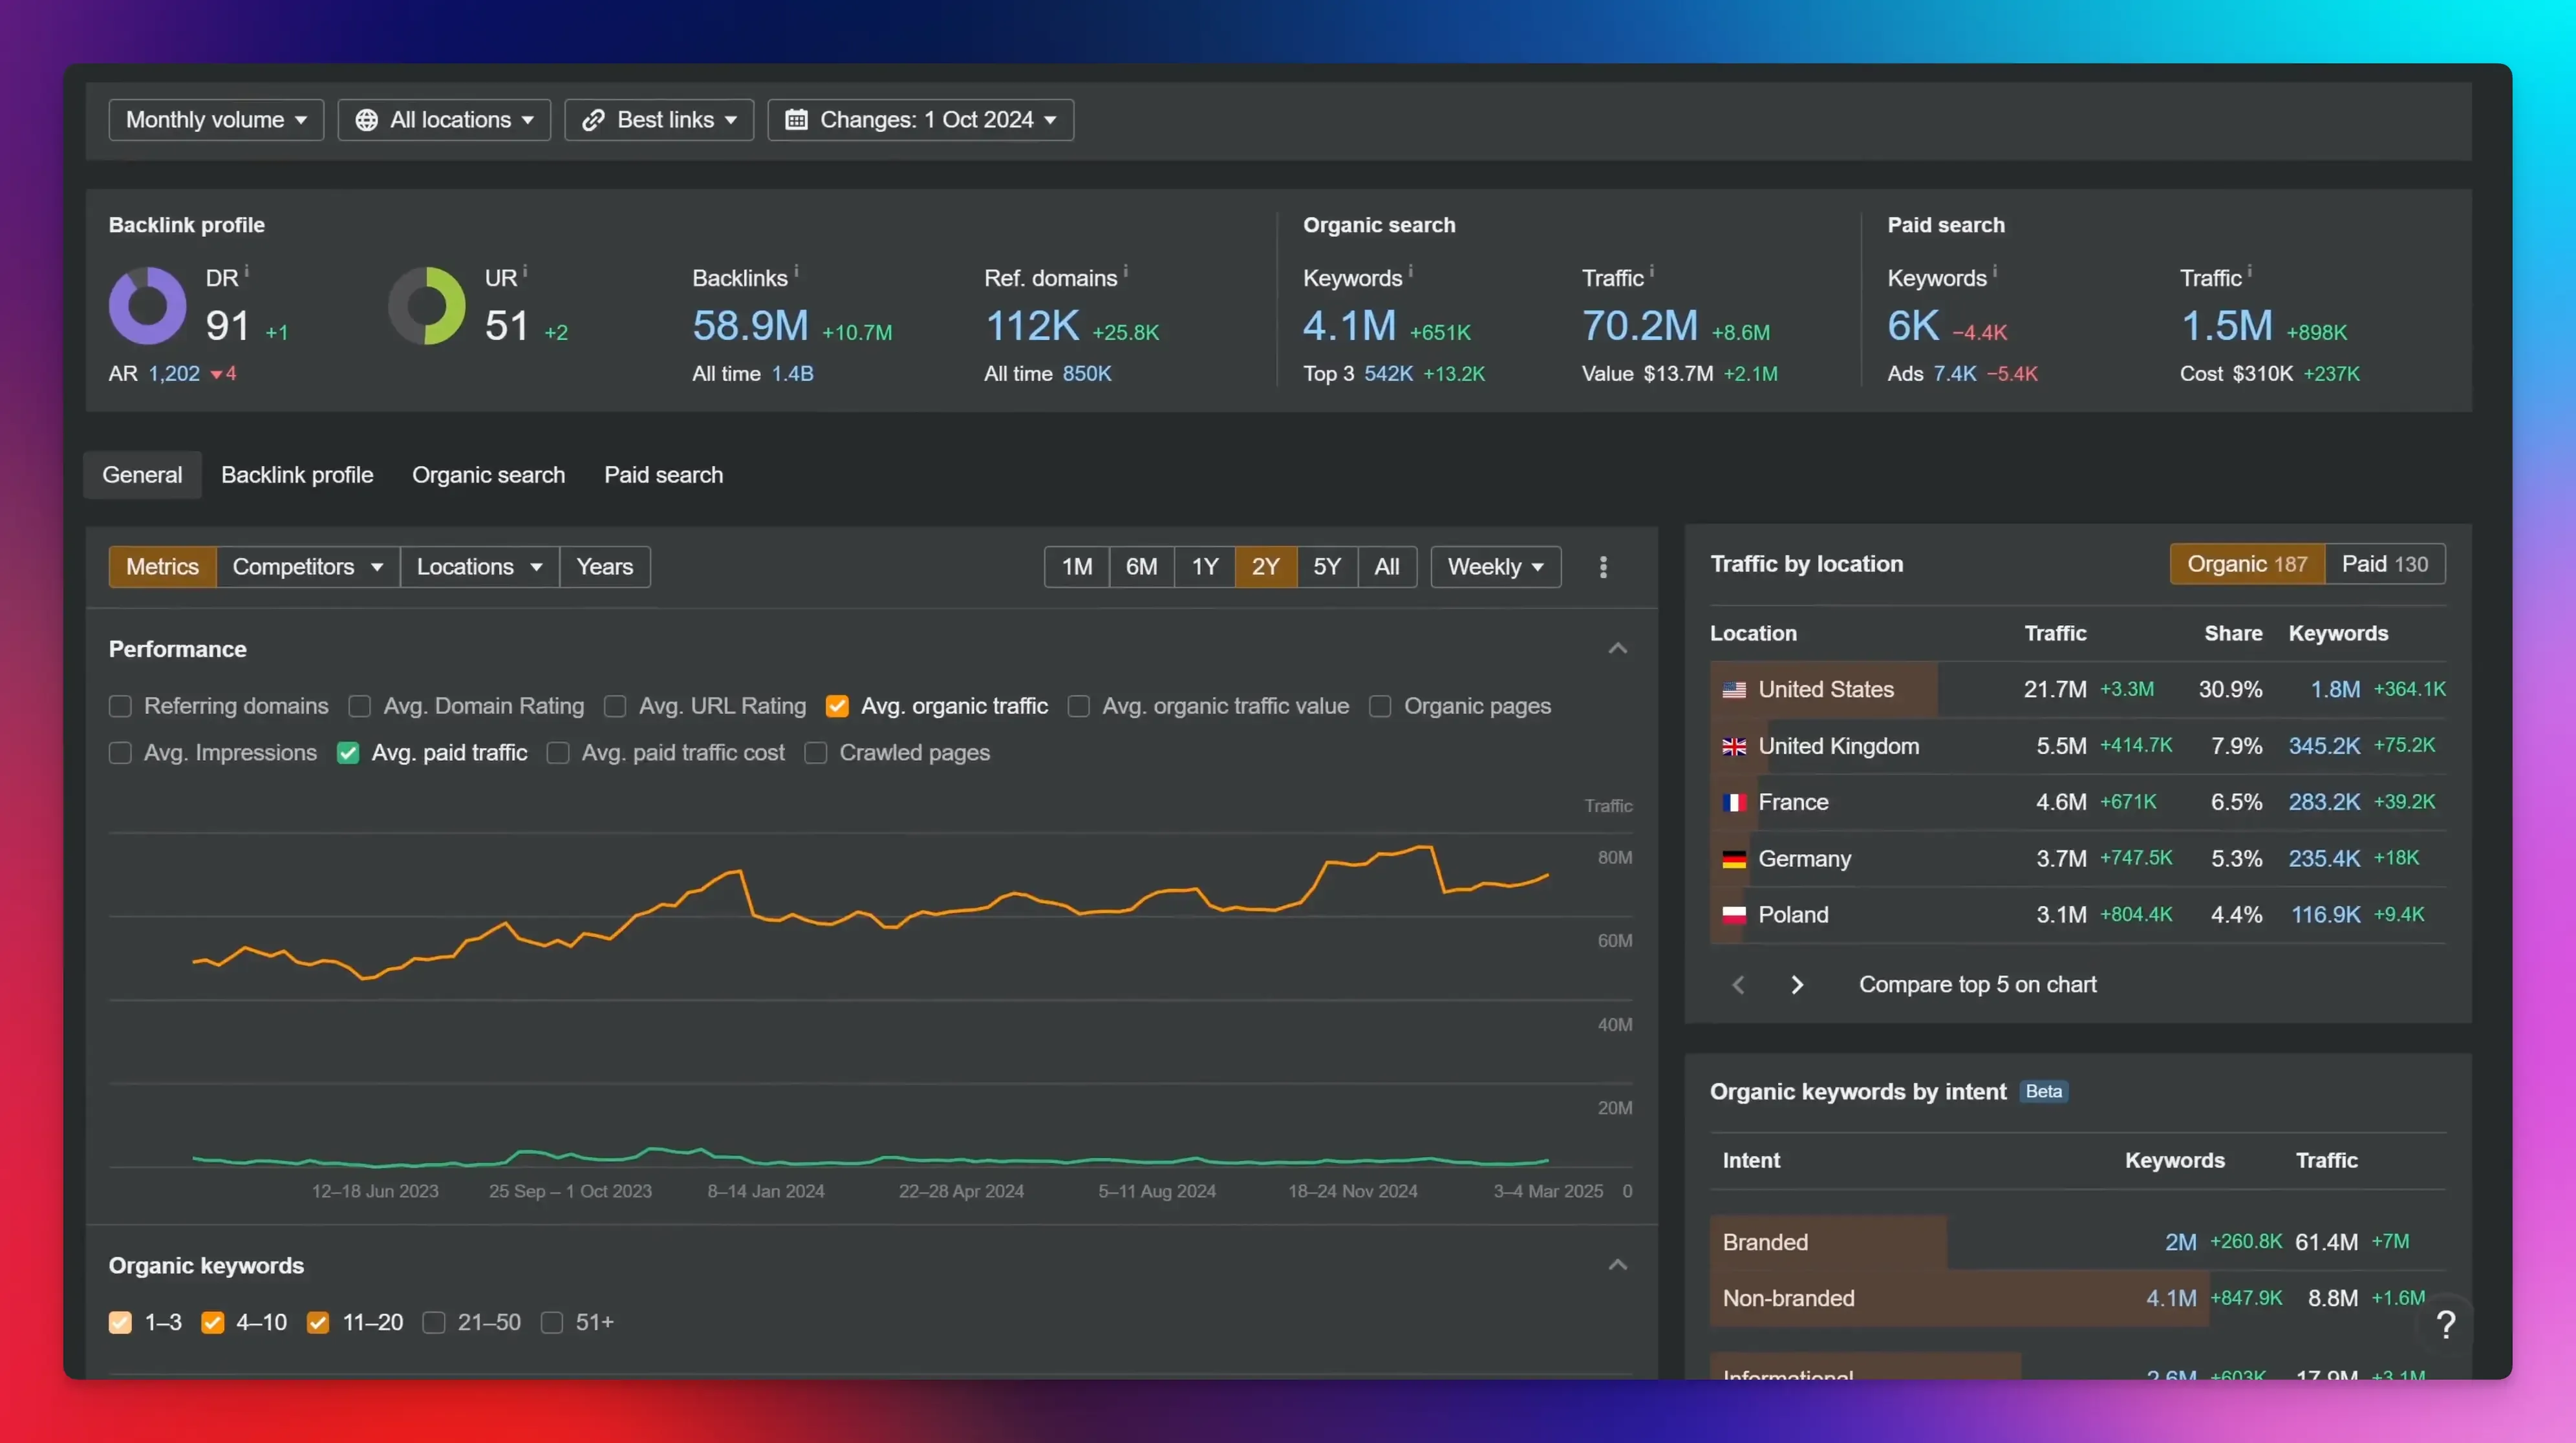This screenshot has width=2576, height=1443.
Task: Click the 5Y time range button
Action: [1326, 567]
